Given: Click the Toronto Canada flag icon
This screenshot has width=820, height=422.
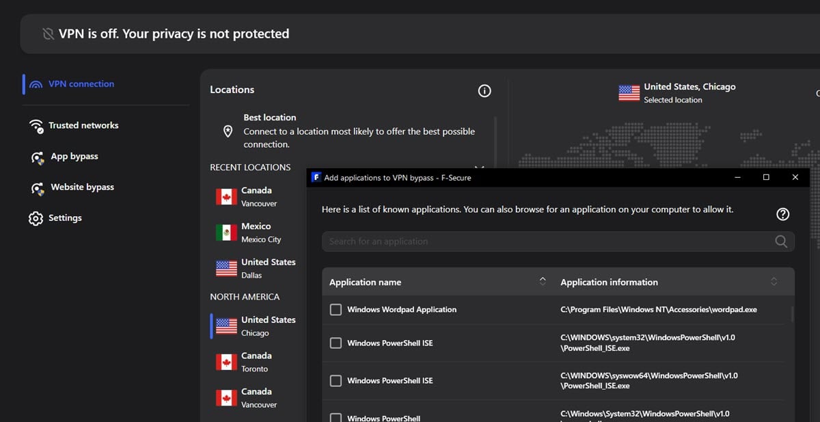Looking at the screenshot, I should tap(226, 362).
